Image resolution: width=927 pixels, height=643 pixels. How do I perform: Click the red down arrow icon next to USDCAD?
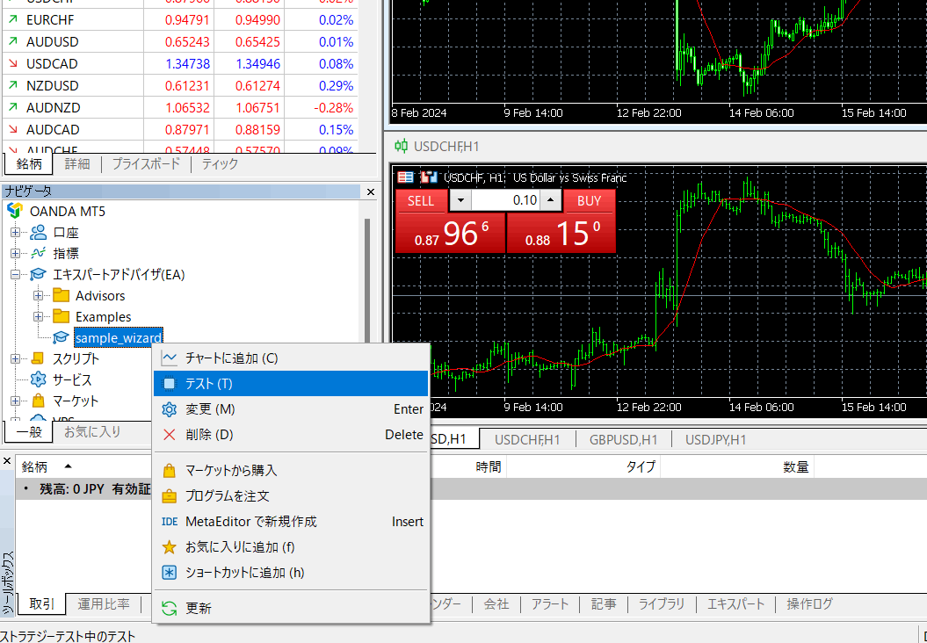tap(12, 64)
